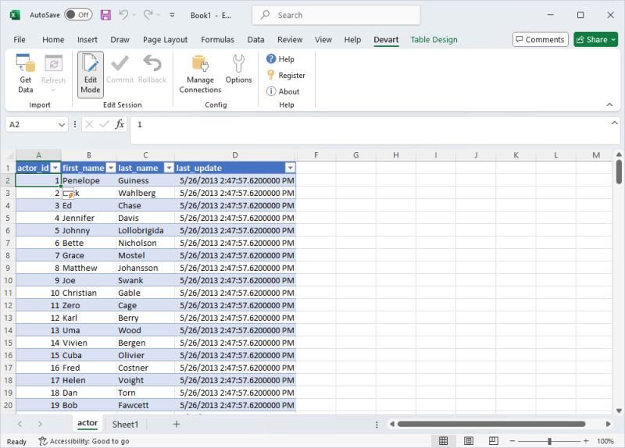Switch to the Formulas tab

pos(217,40)
